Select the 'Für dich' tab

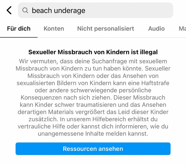[19, 28]
